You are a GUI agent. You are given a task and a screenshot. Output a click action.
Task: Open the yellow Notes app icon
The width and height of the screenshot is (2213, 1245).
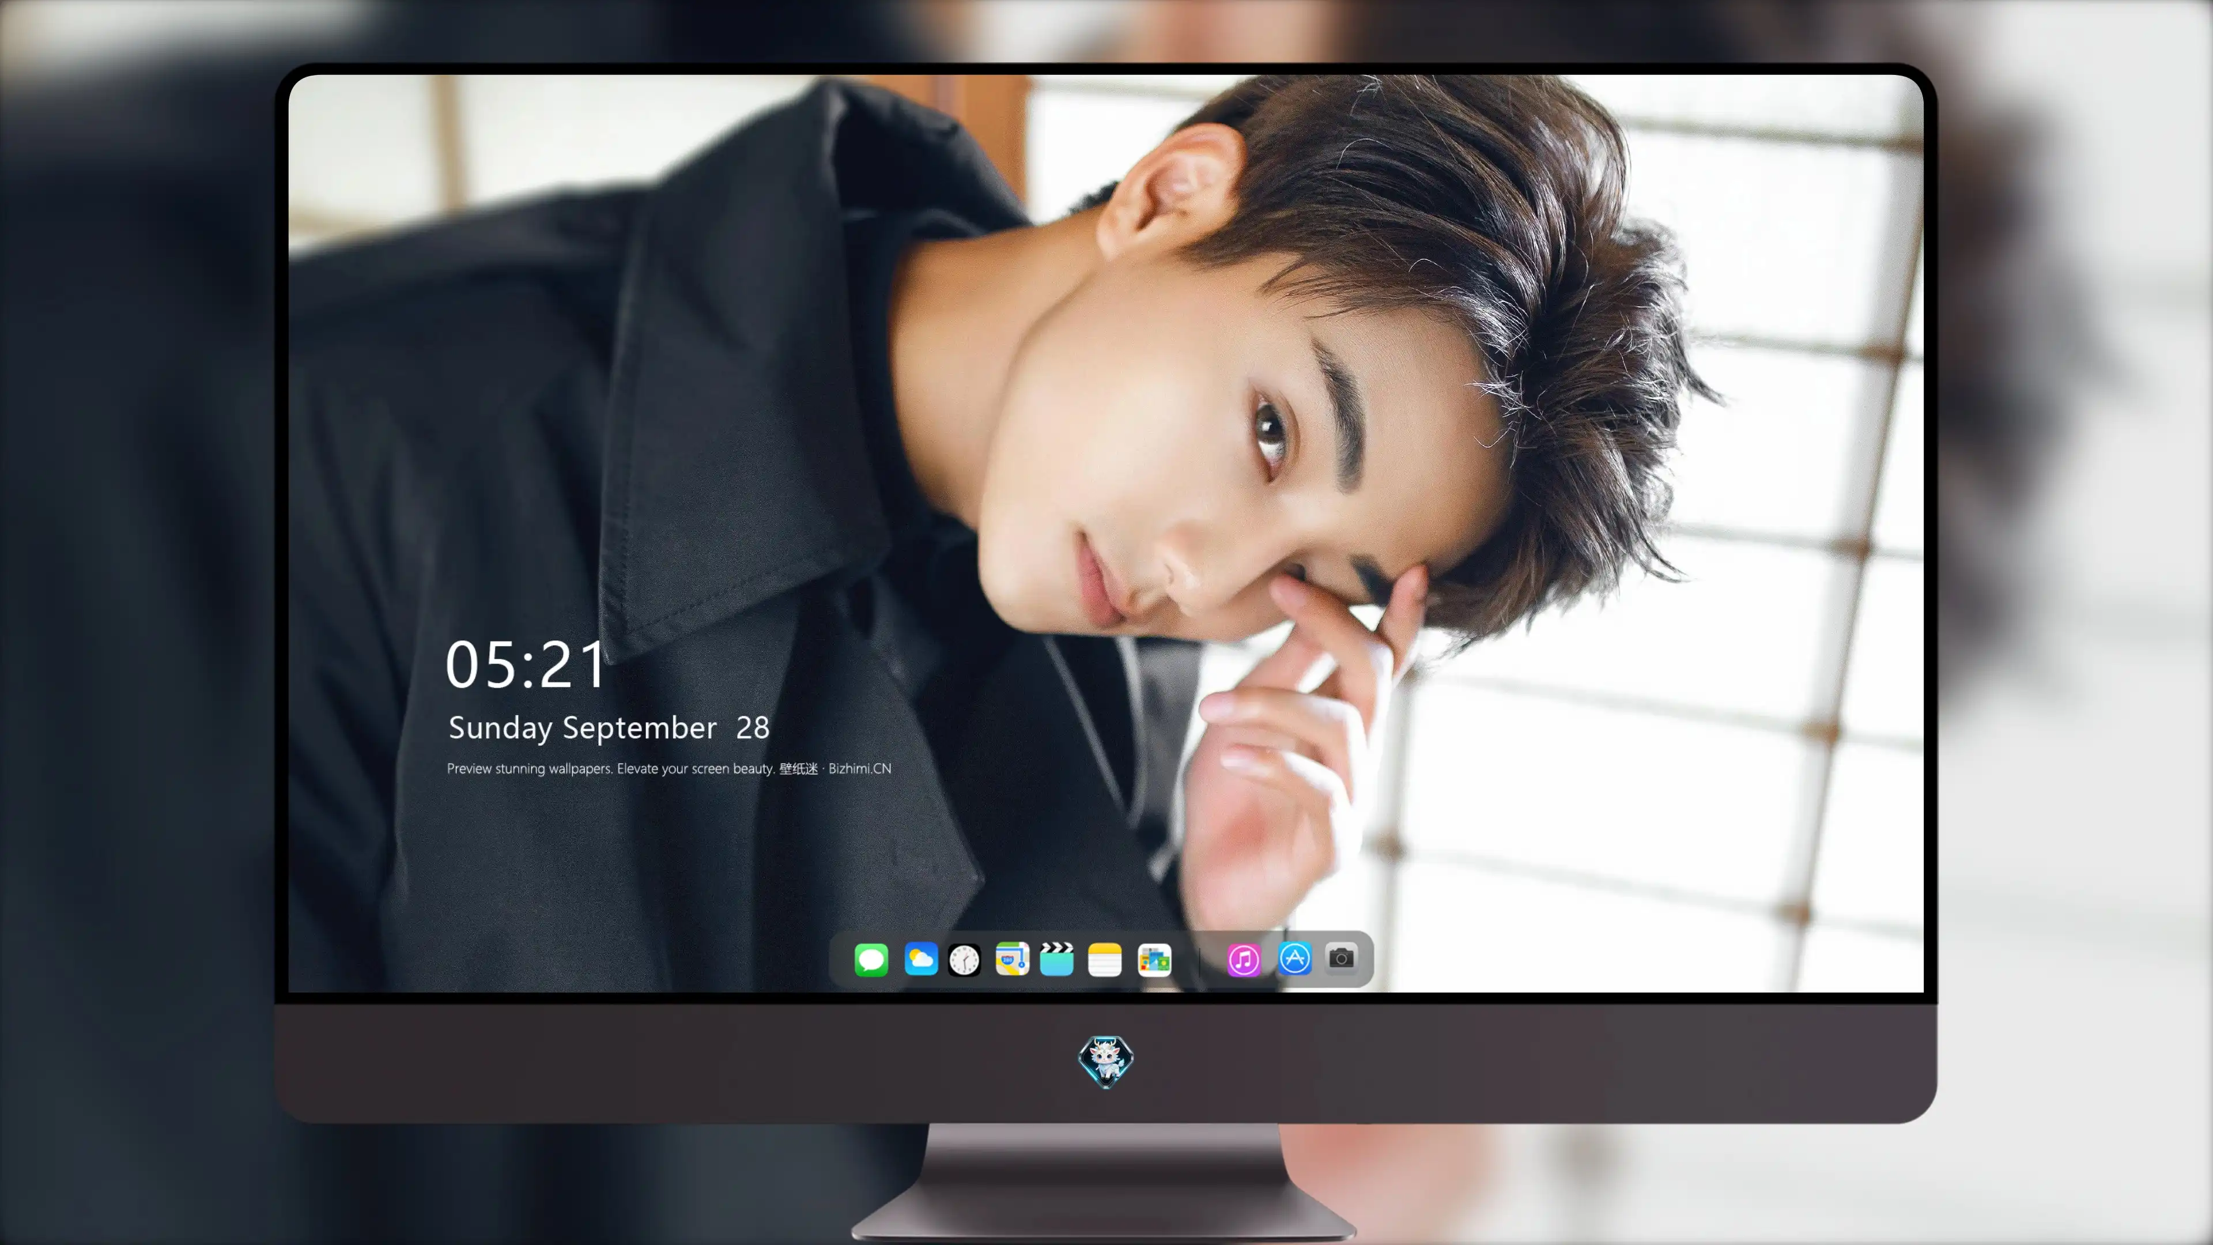1105,959
